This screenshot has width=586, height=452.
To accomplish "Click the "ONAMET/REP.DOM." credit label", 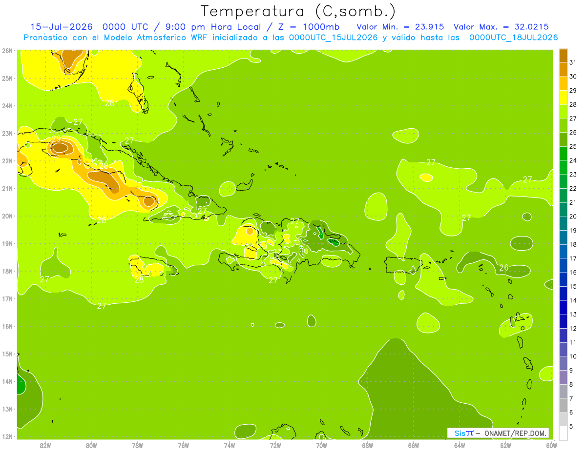I will tap(516, 433).
